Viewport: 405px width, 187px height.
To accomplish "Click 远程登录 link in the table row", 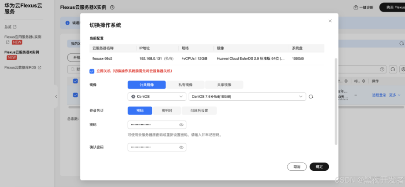I will (379, 95).
